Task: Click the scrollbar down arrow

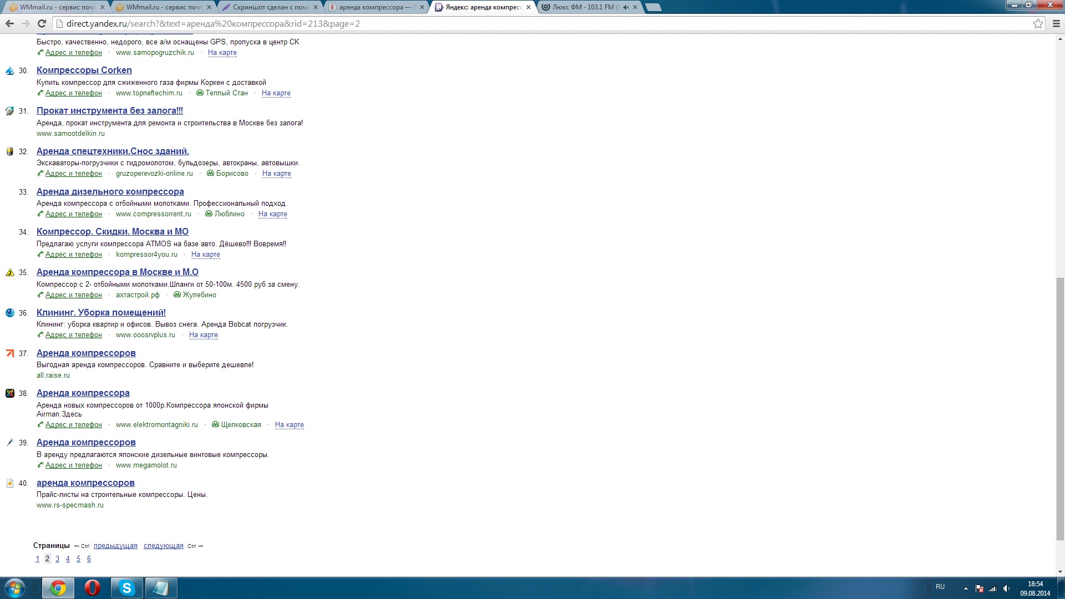Action: click(1060, 571)
